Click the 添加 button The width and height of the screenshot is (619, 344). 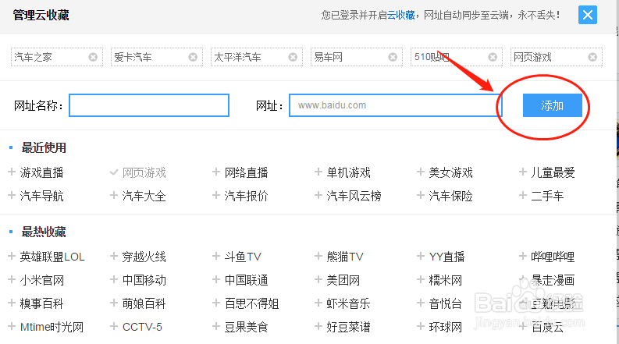pyautogui.click(x=553, y=105)
